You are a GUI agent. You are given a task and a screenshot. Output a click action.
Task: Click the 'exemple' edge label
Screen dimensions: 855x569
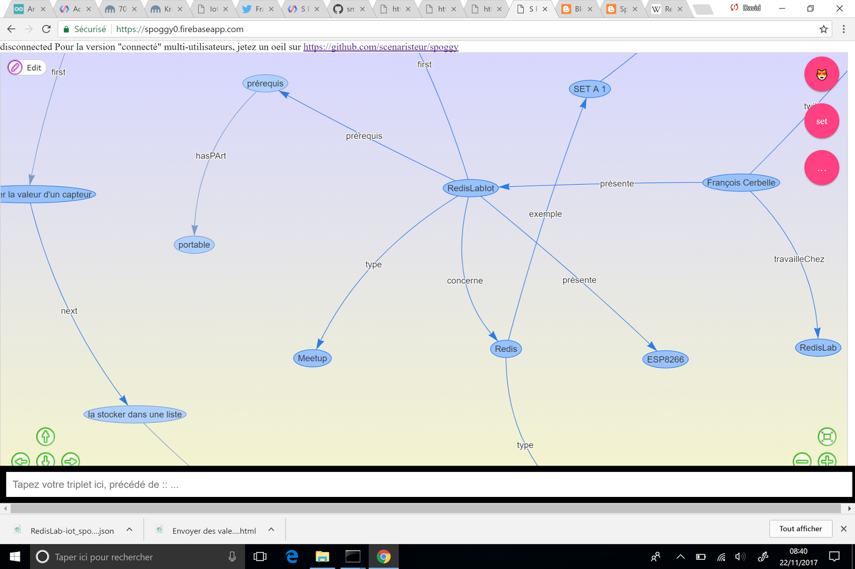545,214
